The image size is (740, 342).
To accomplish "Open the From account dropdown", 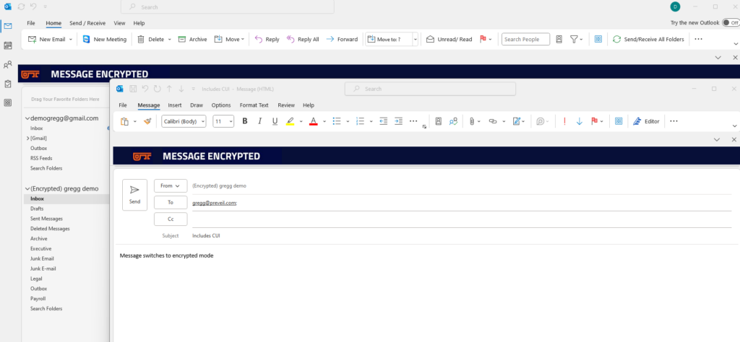I will click(171, 185).
